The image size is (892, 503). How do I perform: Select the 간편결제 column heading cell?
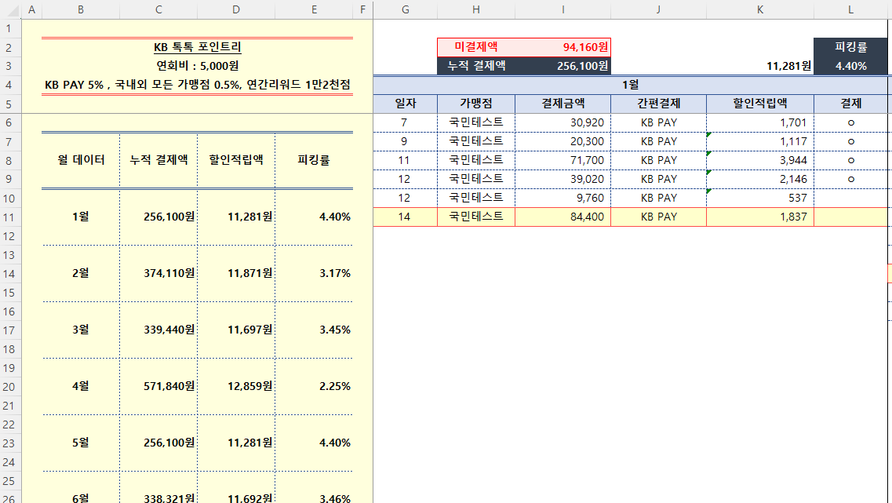click(658, 104)
